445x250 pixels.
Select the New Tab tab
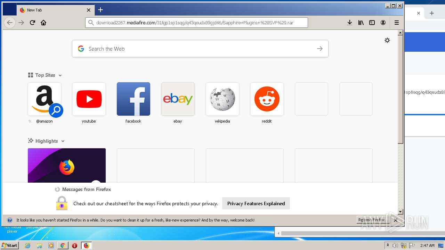click(55, 10)
